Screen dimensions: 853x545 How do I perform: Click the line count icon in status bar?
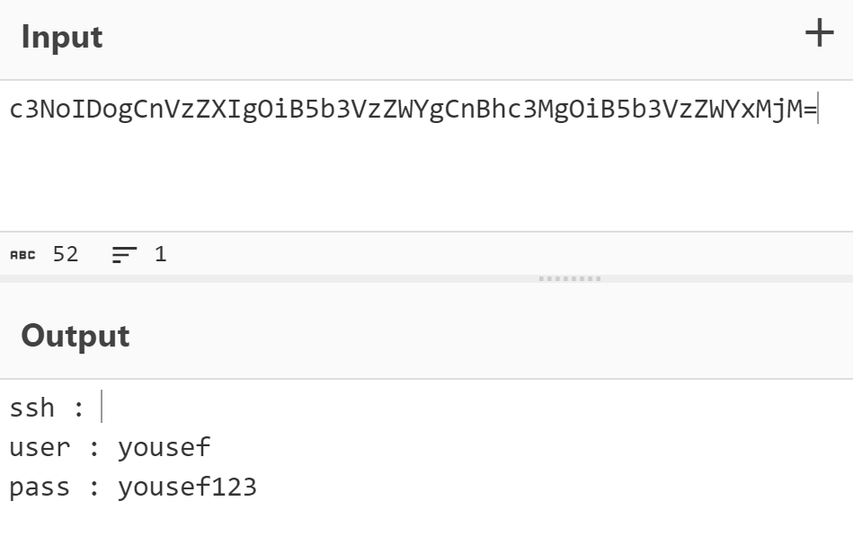[120, 255]
